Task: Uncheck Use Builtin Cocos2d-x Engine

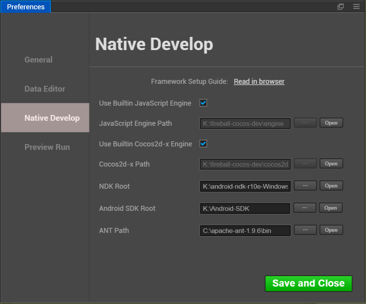Action: click(x=203, y=144)
